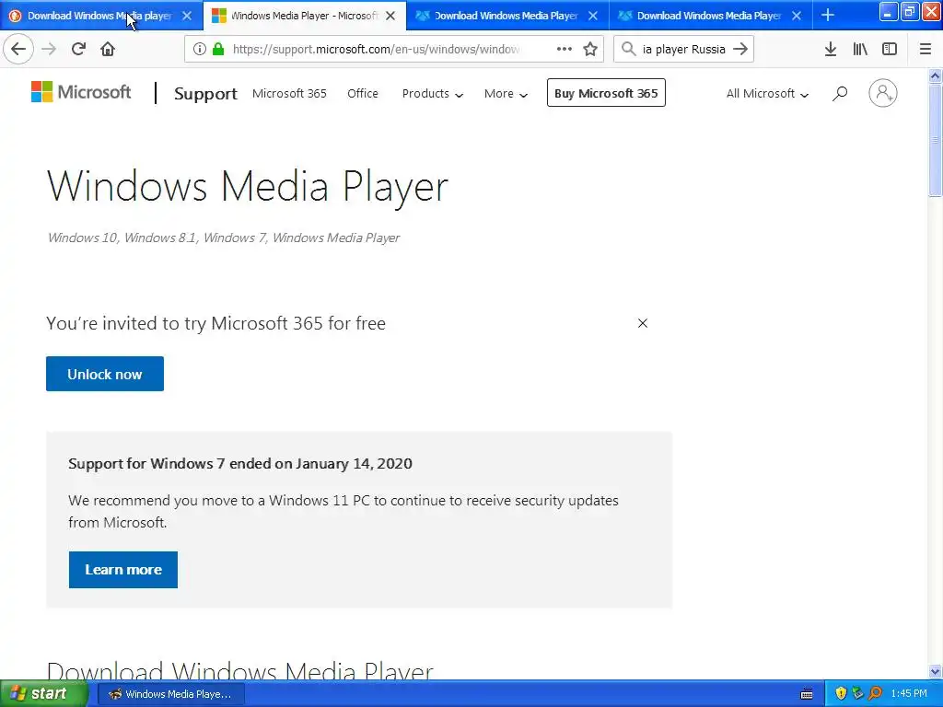943x707 pixels.
Task: Click the security shield tray icon
Action: click(841, 693)
